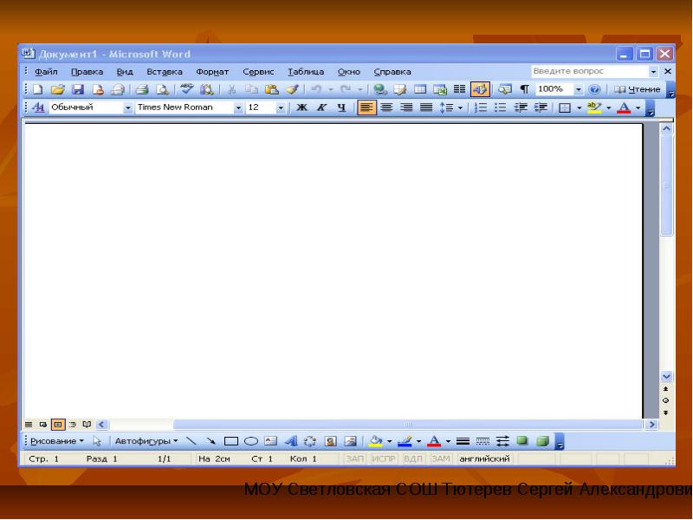The image size is (693, 520).
Task: Toggle the Drawing toolbar button
Action: pos(480,89)
